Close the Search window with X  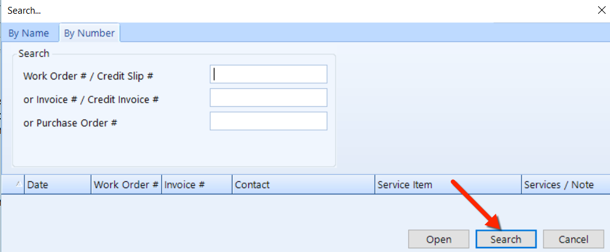click(x=601, y=10)
